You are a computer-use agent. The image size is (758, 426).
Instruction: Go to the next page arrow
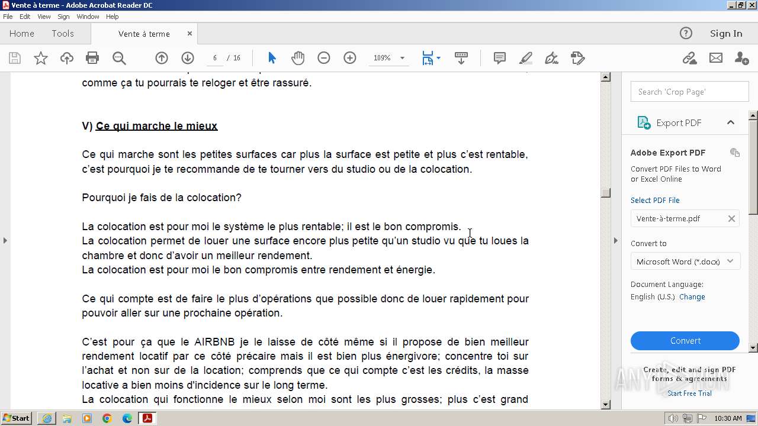tap(188, 58)
